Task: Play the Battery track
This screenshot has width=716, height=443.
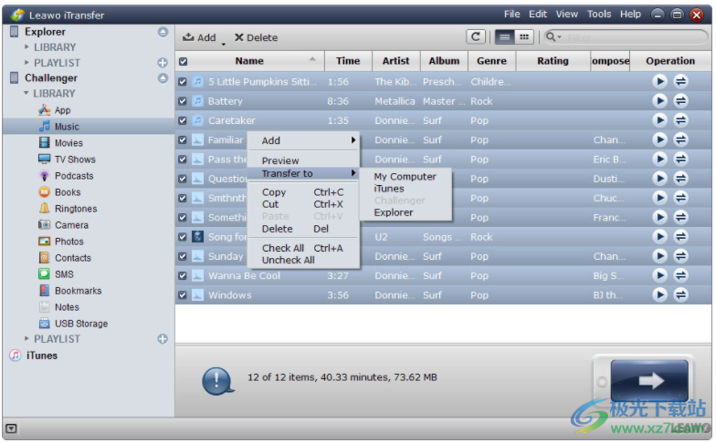Action: coord(659,100)
